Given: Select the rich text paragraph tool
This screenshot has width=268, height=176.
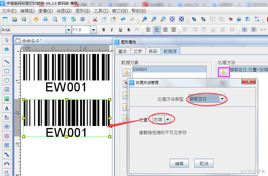Looking at the screenshot, I should point(7,117).
